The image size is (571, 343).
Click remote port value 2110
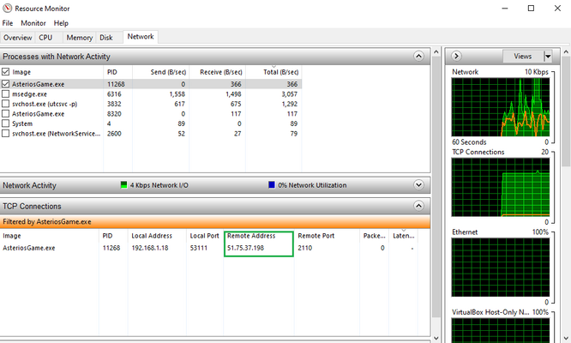click(305, 248)
